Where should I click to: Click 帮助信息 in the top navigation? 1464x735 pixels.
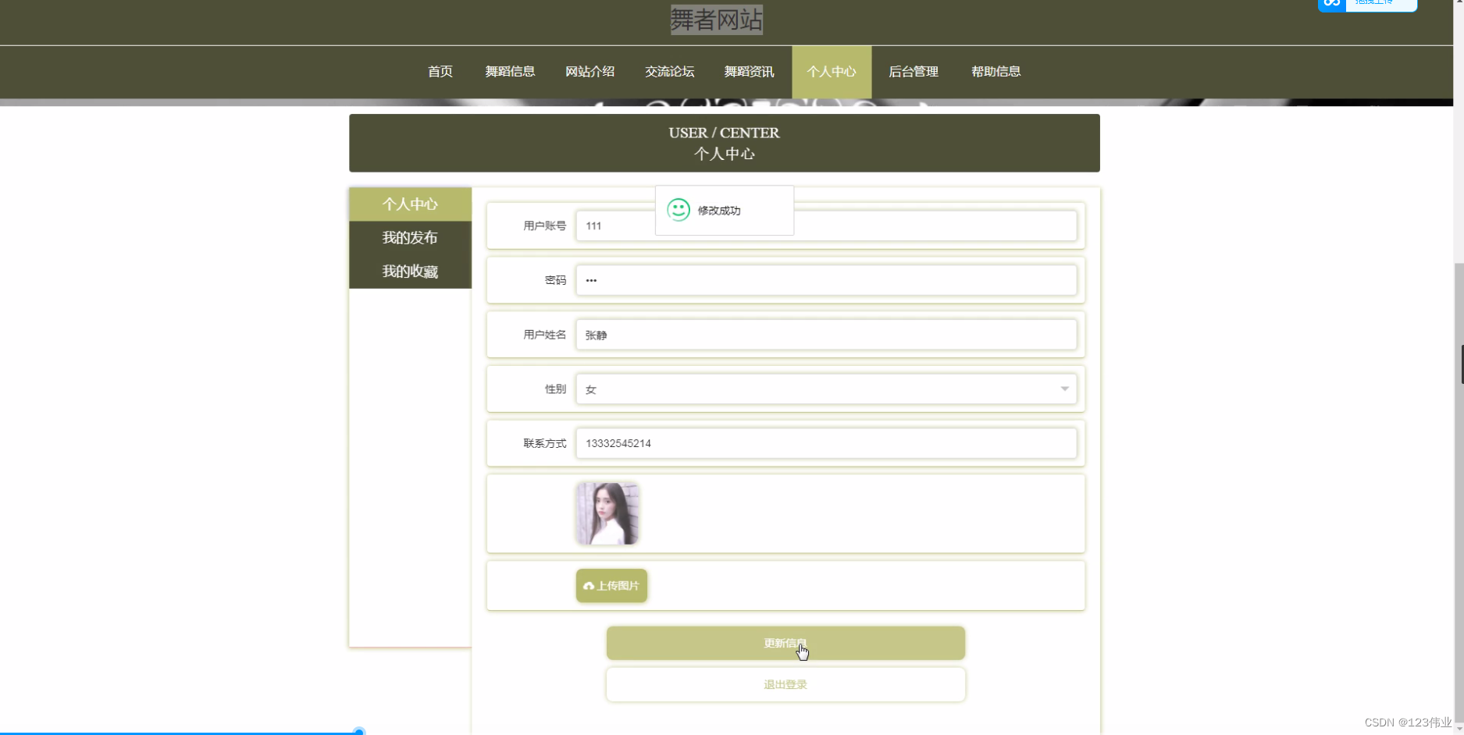point(996,71)
